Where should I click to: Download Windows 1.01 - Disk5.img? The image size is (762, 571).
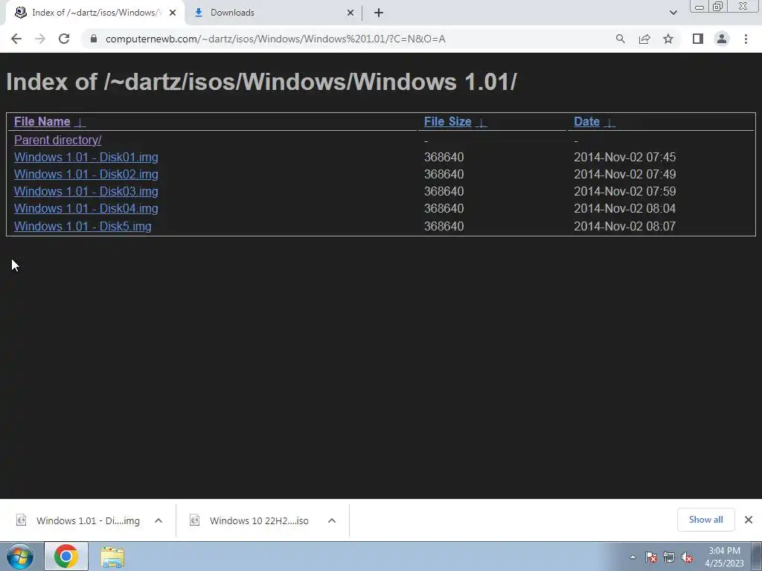point(83,226)
